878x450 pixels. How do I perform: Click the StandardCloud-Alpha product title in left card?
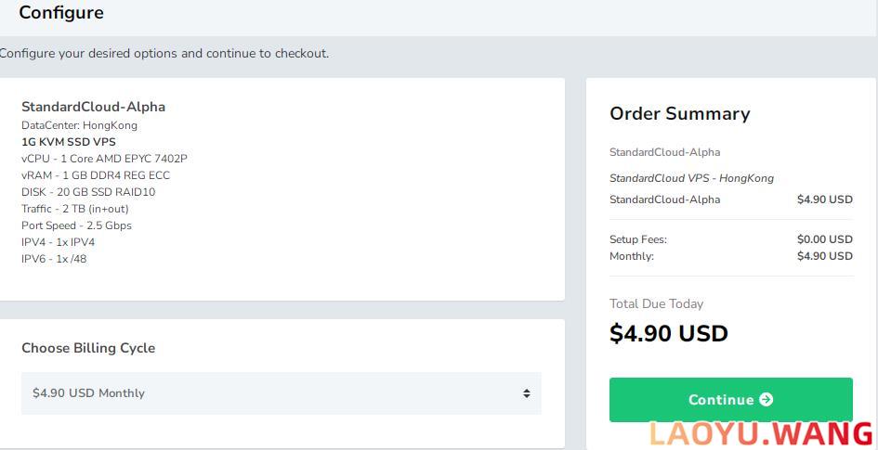pos(93,107)
